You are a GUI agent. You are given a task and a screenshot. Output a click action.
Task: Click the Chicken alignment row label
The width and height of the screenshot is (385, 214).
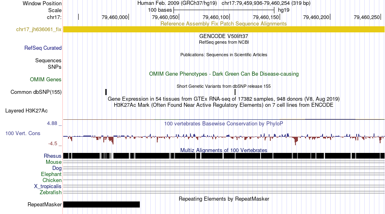click(x=52, y=180)
